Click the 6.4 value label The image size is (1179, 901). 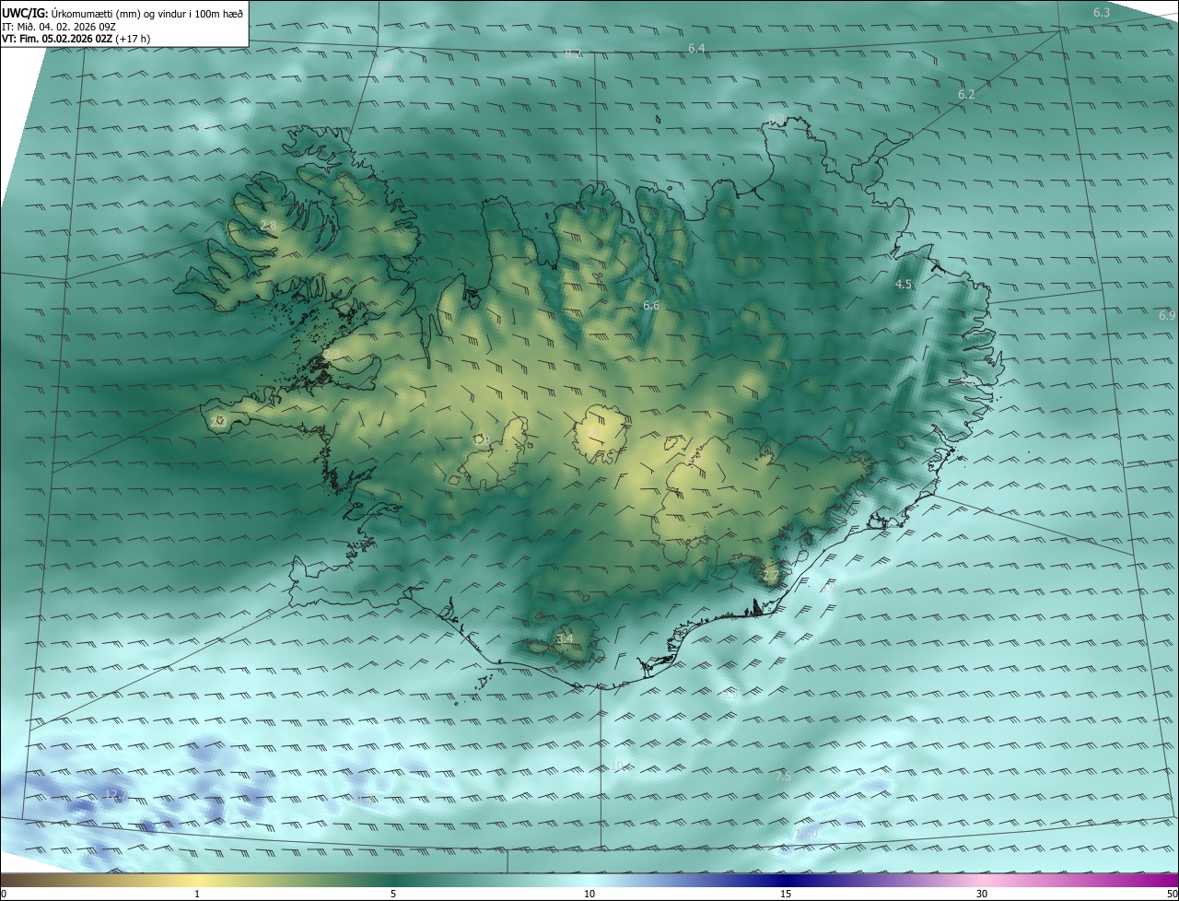pyautogui.click(x=696, y=48)
